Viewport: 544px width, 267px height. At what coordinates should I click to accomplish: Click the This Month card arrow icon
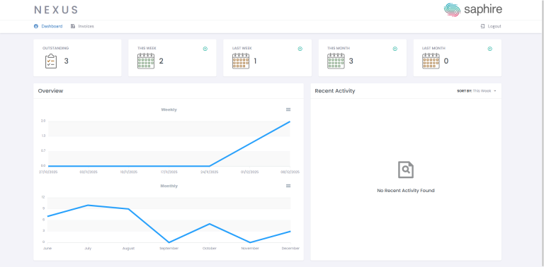(x=395, y=49)
